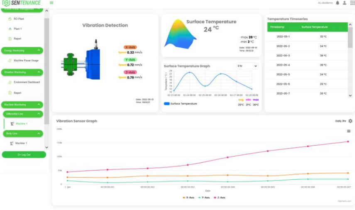Click the Surface Temperature legend color swatch

point(166,104)
